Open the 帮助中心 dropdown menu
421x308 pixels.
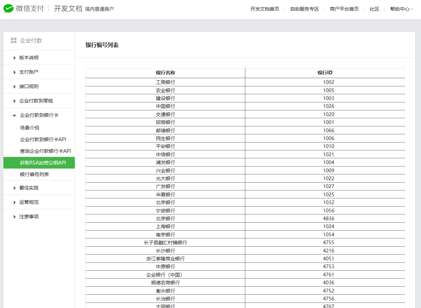tap(401, 9)
